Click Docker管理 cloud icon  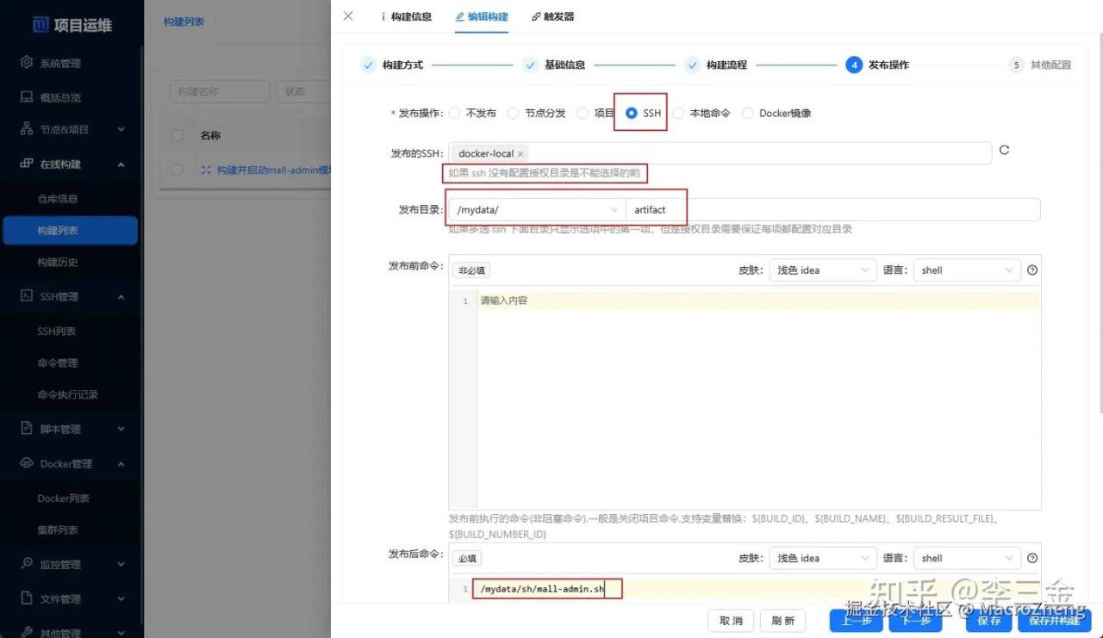tap(27, 463)
